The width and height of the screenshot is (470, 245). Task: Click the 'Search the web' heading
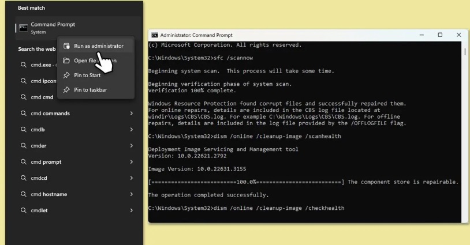tap(37, 49)
